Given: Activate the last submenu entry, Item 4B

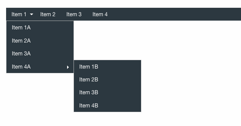Looking at the screenshot, I should point(107,105).
